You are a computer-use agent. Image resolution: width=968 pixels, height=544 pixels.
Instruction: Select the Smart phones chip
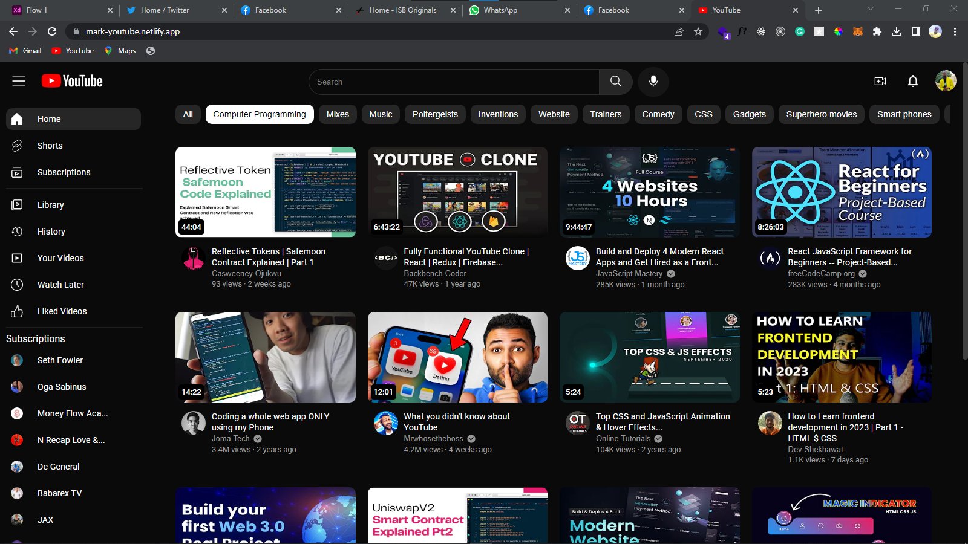904,114
